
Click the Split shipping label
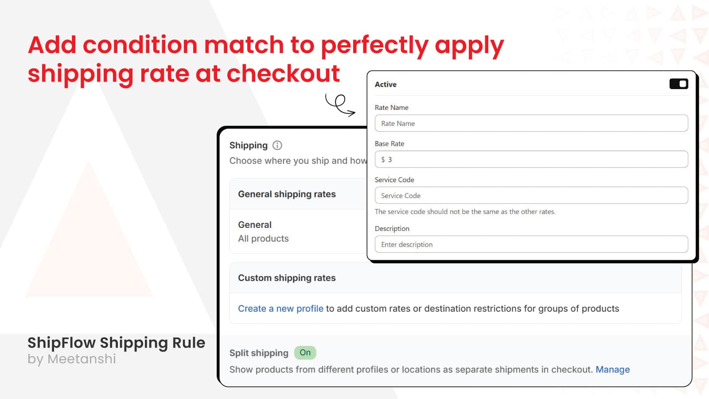point(259,353)
